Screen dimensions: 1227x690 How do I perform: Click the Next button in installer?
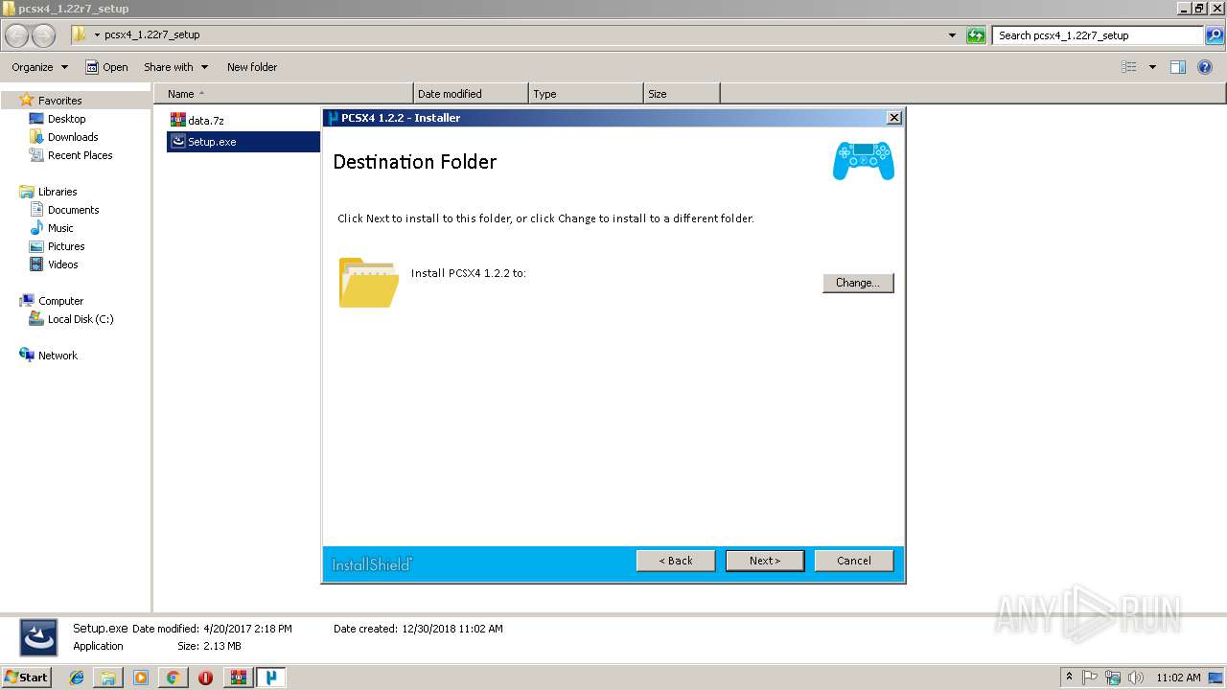(764, 561)
